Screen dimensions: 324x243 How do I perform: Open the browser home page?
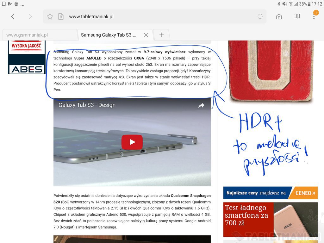pyautogui.click(x=279, y=16)
